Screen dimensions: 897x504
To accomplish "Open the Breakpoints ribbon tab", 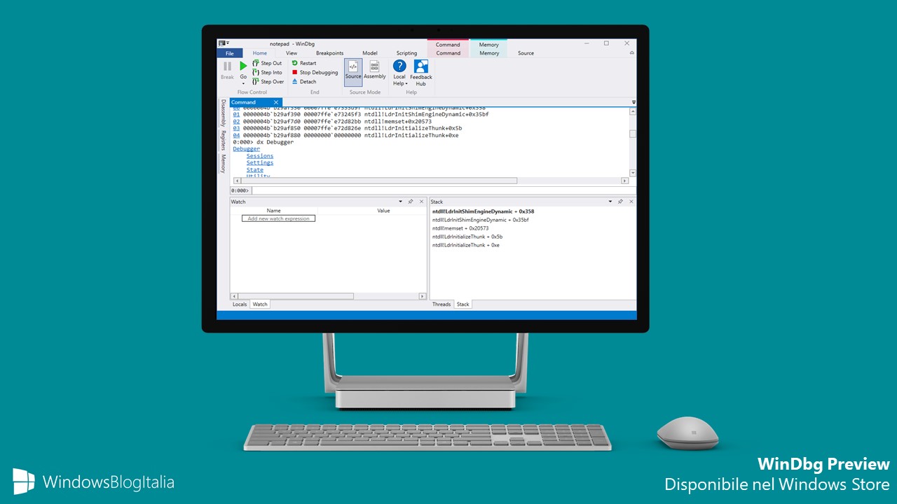I will pos(329,53).
